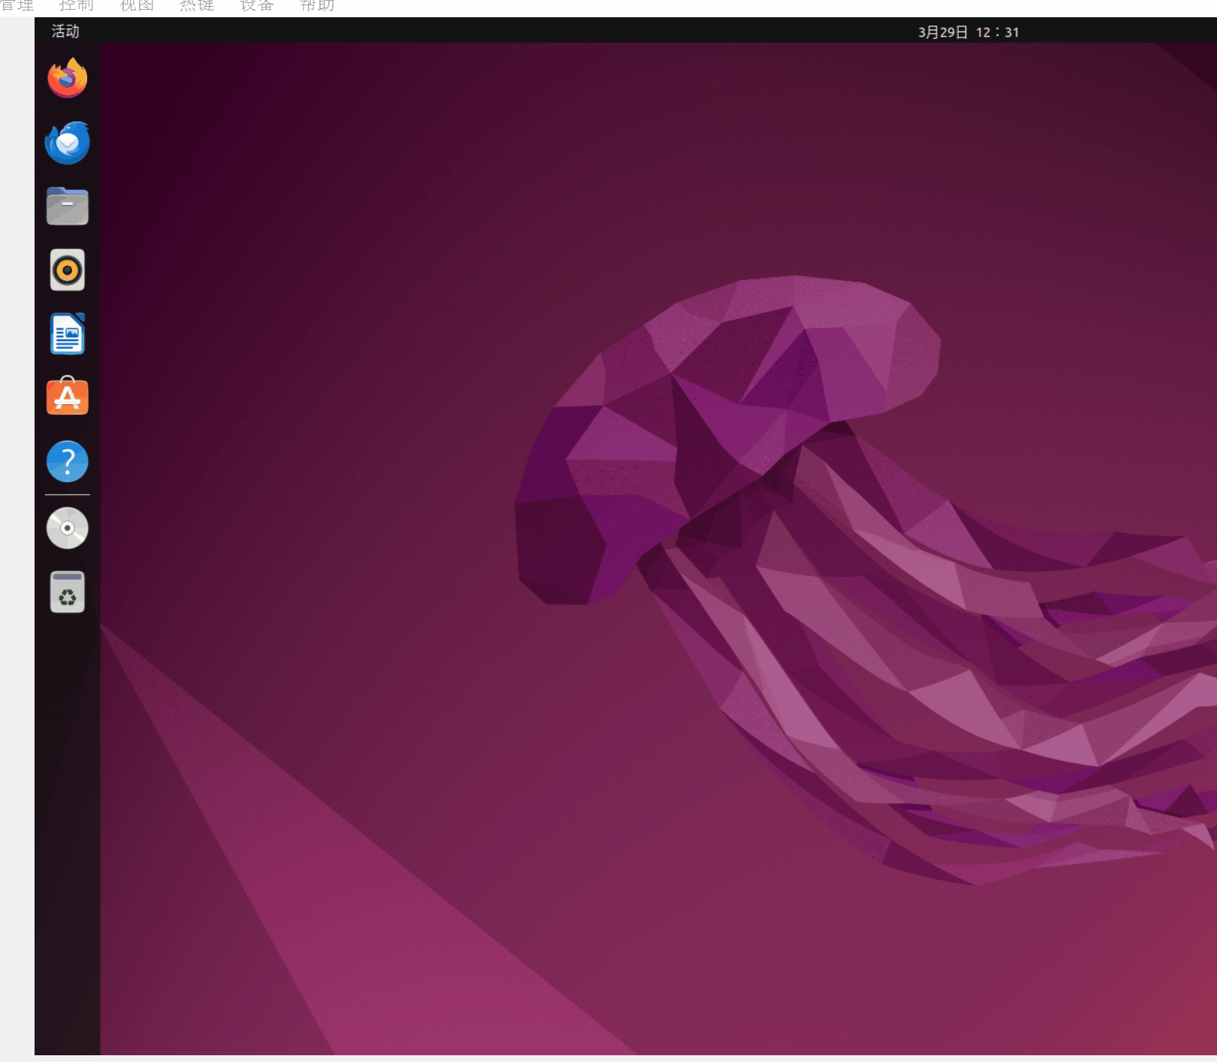1217x1062 pixels.
Task: Open Thunderbird mail client
Action: [68, 142]
